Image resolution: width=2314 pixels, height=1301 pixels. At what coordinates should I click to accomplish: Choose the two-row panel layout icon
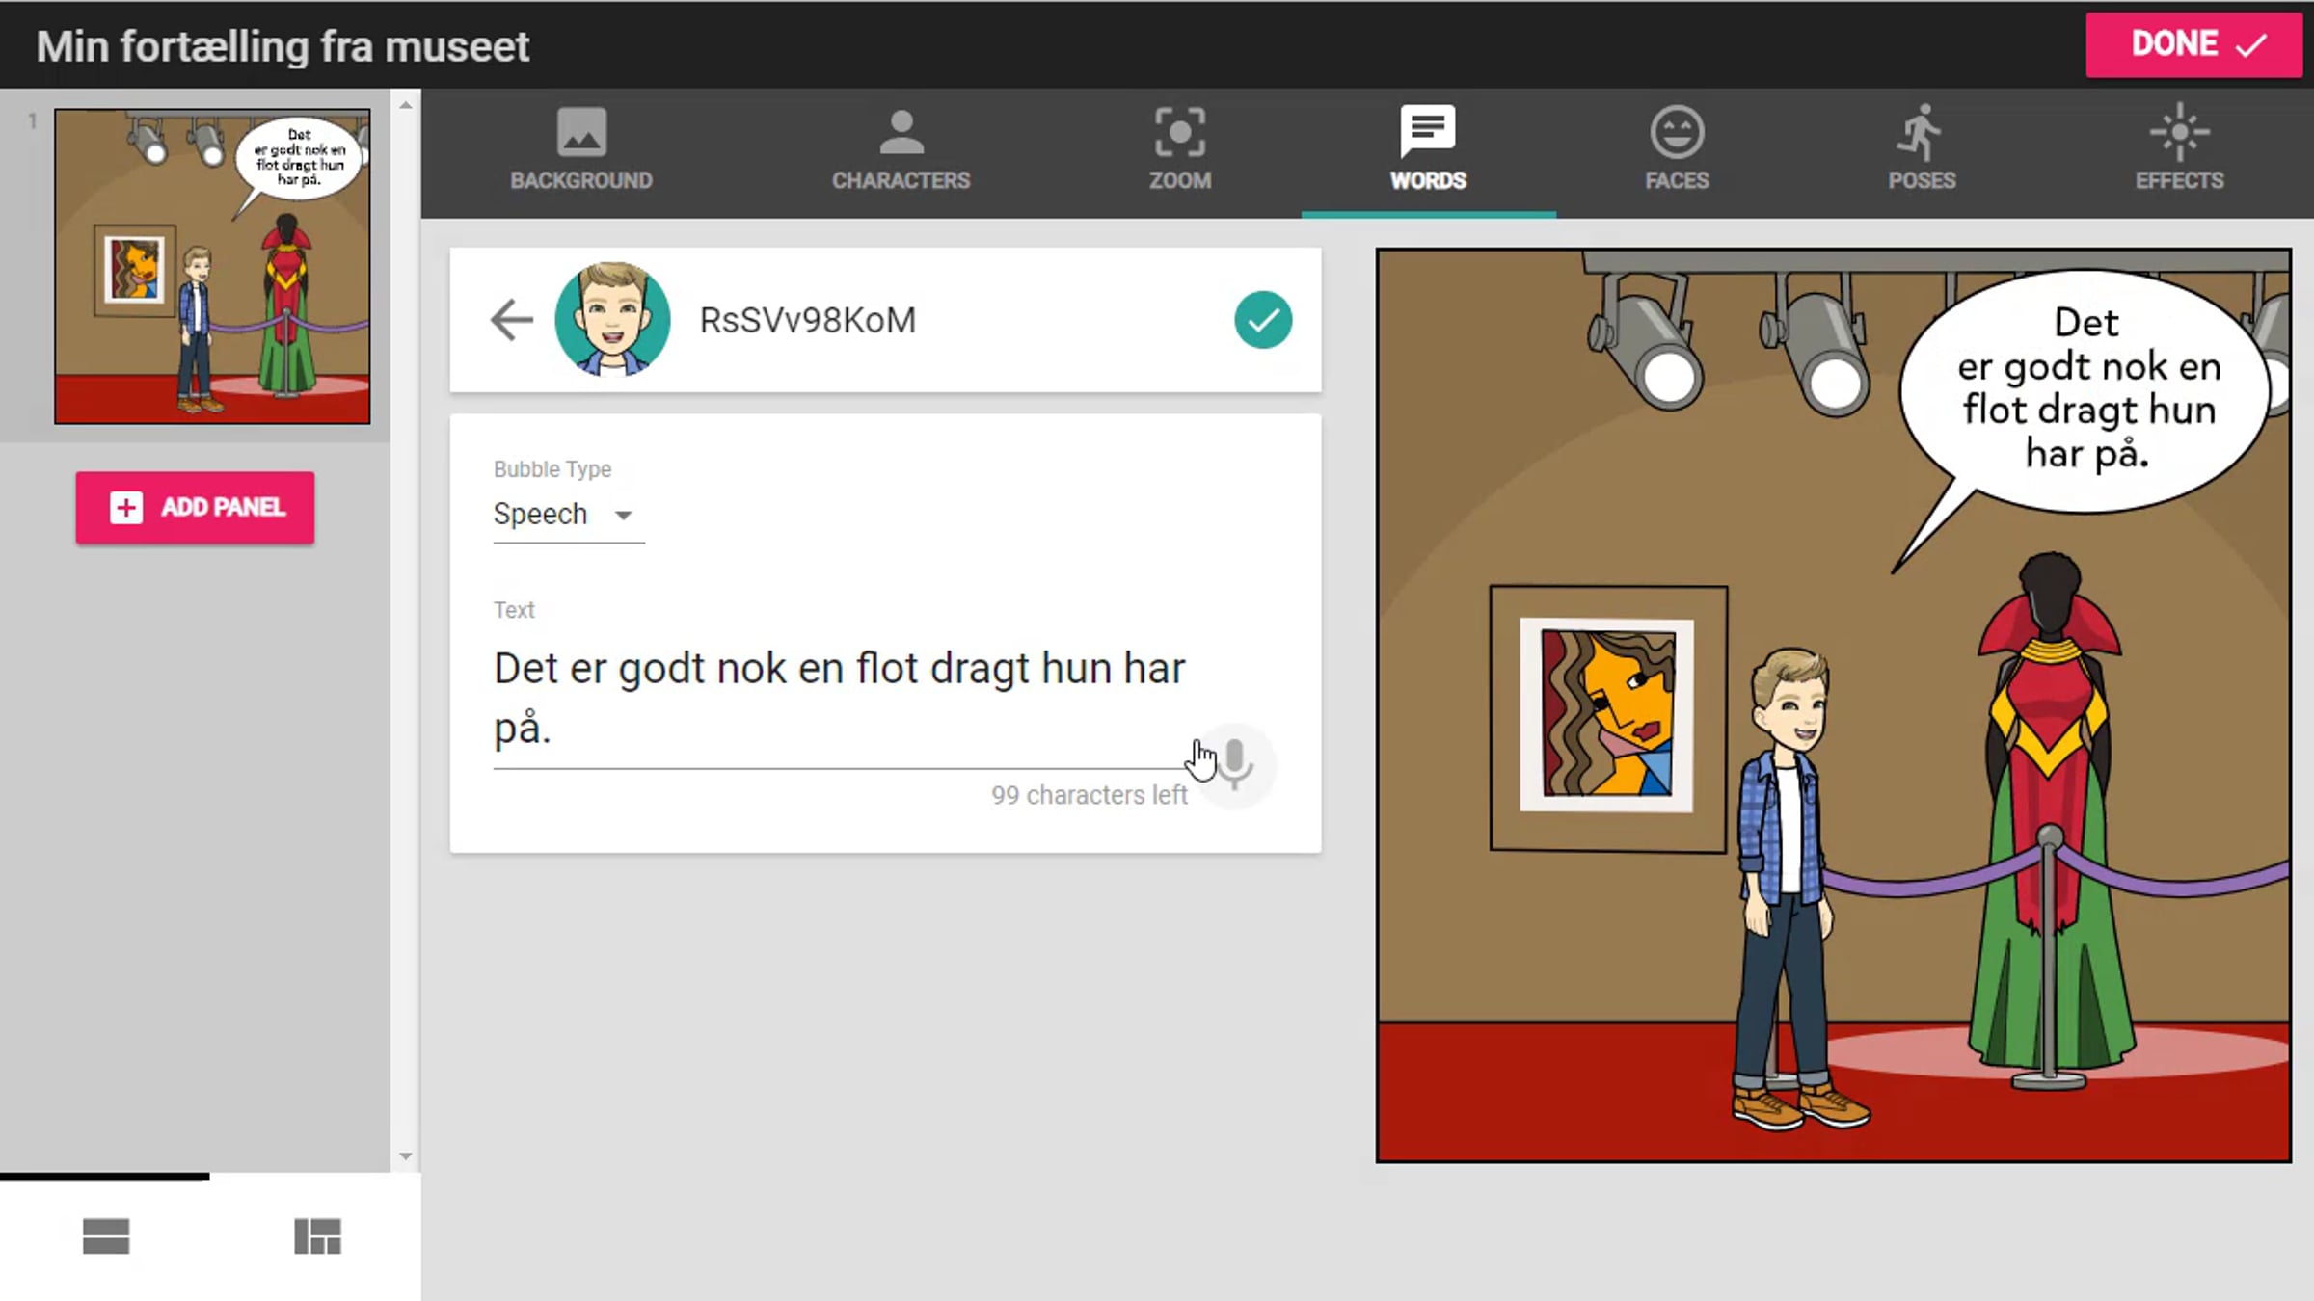click(x=106, y=1236)
